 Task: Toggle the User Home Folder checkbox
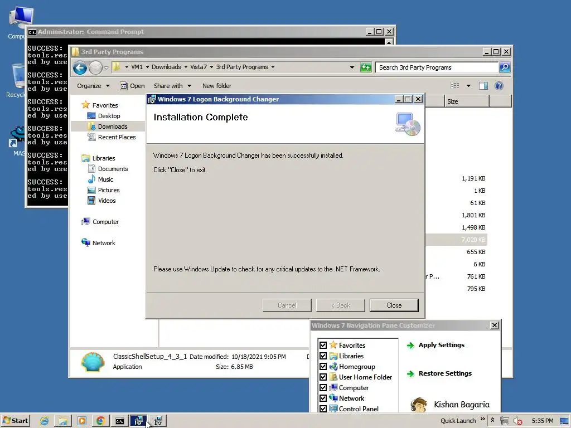click(323, 377)
